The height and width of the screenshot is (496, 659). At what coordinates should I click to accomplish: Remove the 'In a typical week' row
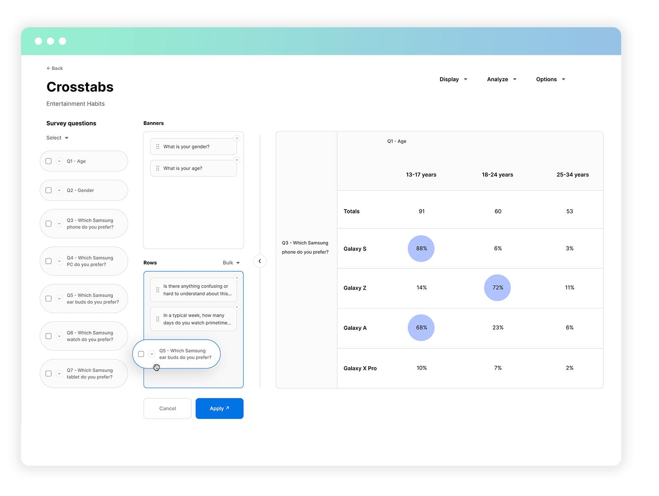click(x=237, y=307)
